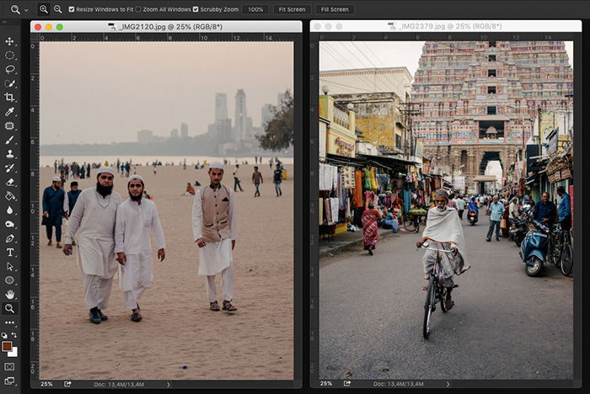Viewport: 590px width, 394px height.
Task: Expand status bar arrow in _IMG2379 window
Action: pyautogui.click(x=448, y=384)
